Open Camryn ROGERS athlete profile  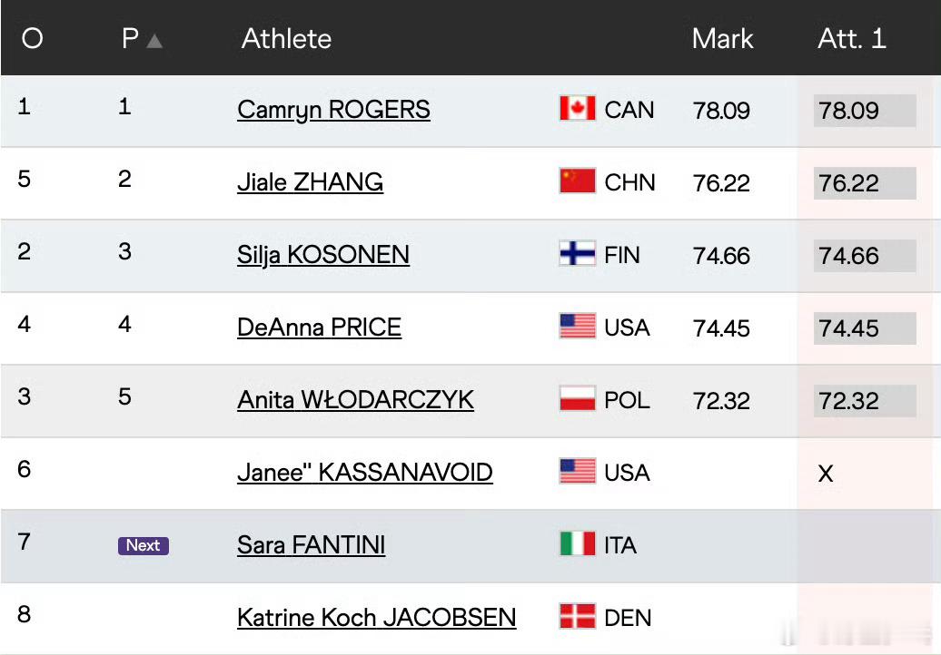pyautogui.click(x=333, y=110)
